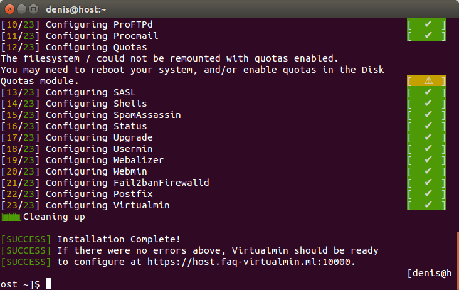459x290 pixels.
Task: Click the checkmark for Configuring Fail2banFirewalld
Action: [x=428, y=183]
